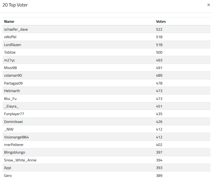Click on voter name xWoffel
This screenshot has height=182, width=212.
click(x=10, y=37)
